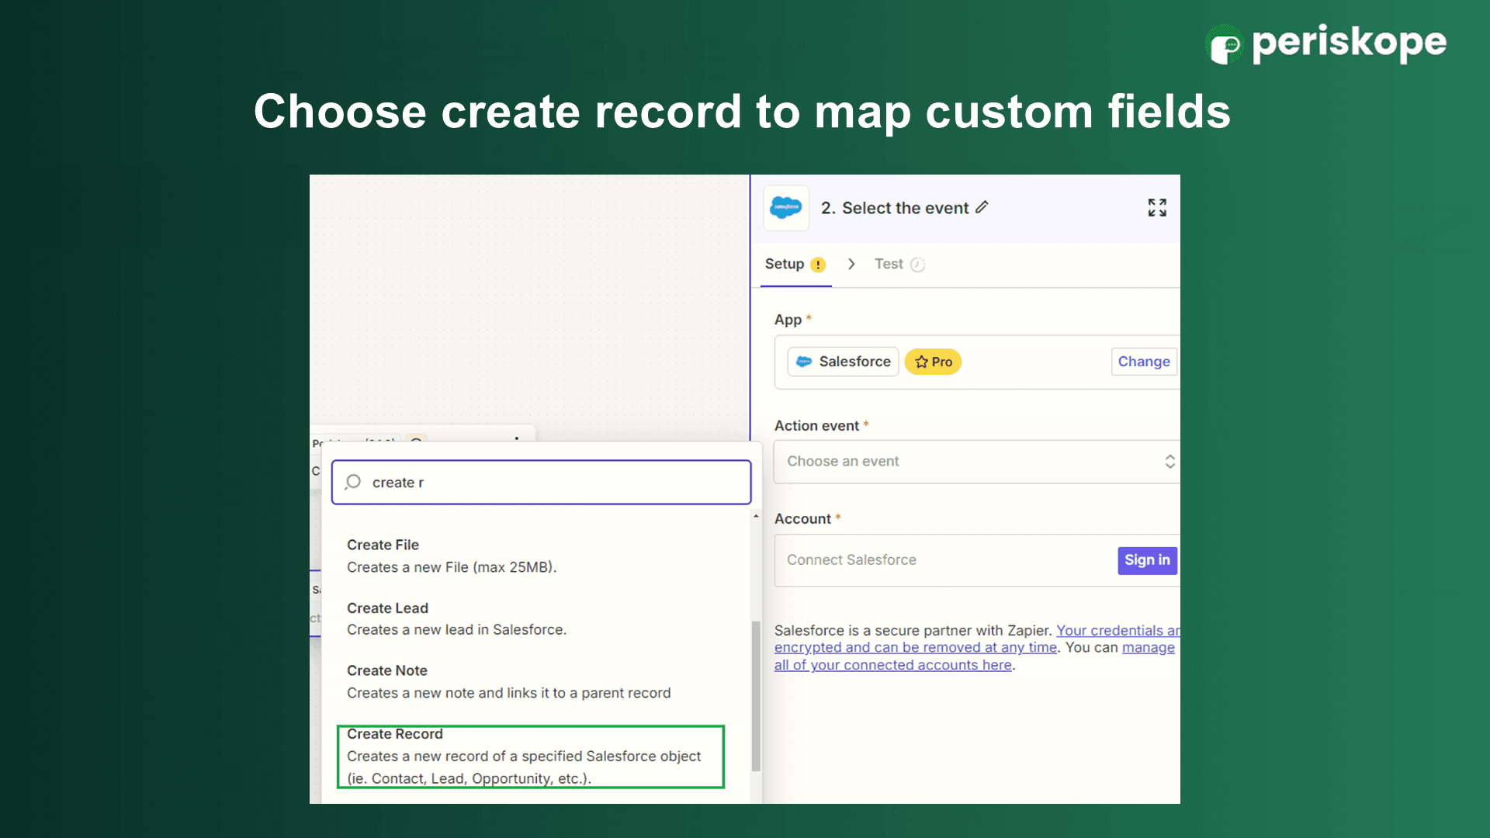Click the event list scrollbar thumb
This screenshot has height=838, width=1490.
(x=756, y=695)
